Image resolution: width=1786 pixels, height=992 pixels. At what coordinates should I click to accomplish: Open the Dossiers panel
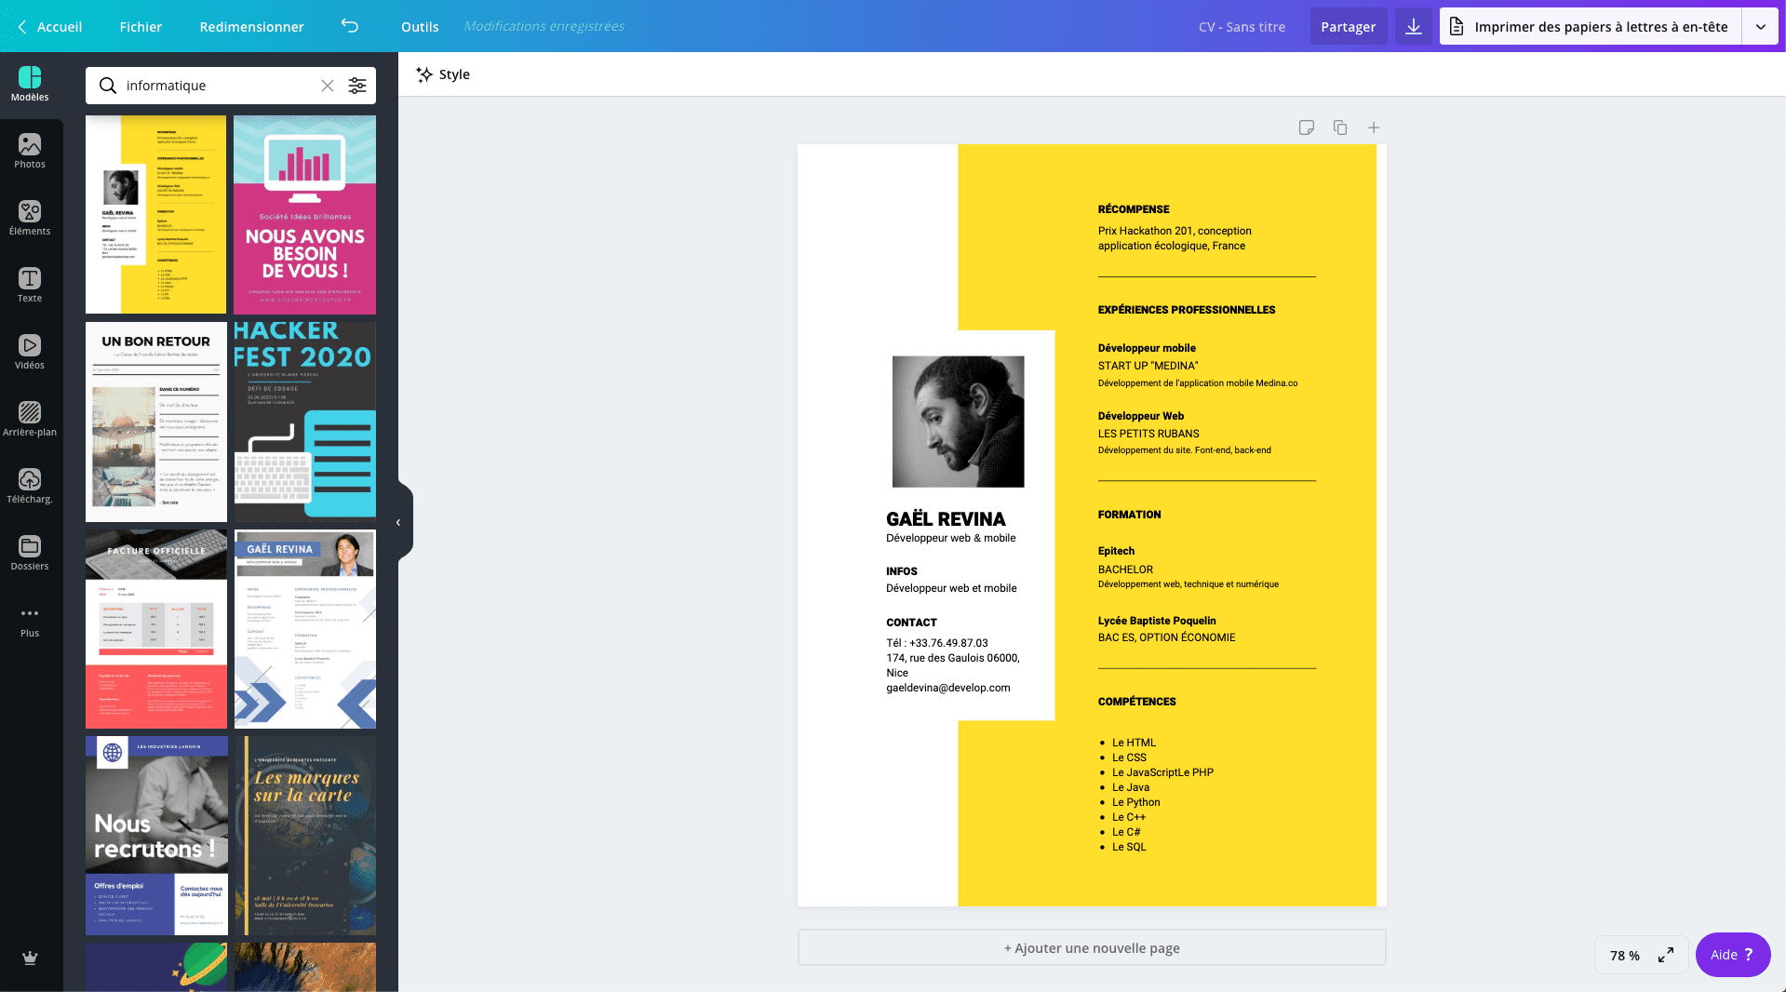pos(30,551)
